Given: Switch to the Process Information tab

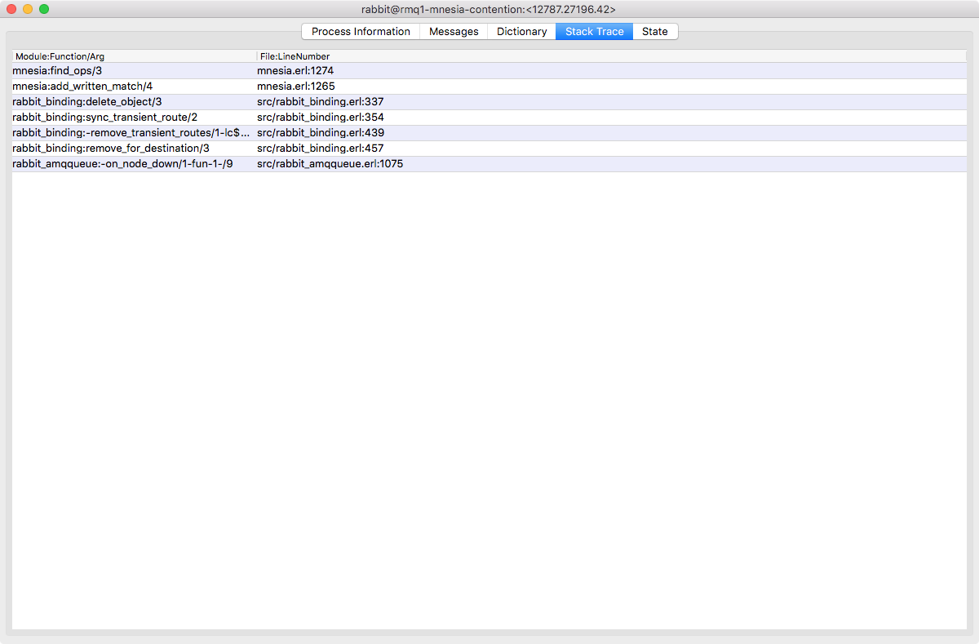Looking at the screenshot, I should click(x=361, y=32).
